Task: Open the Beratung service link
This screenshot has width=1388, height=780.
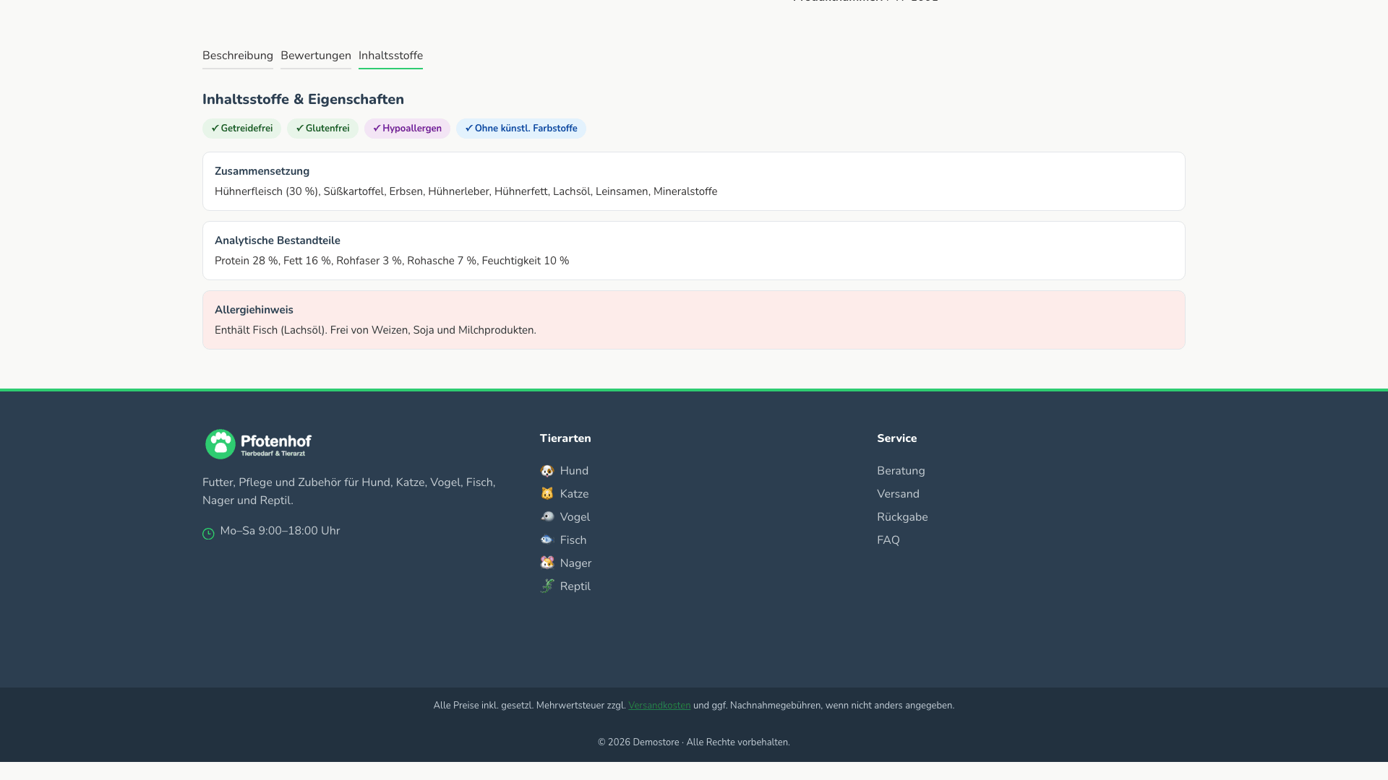Action: [x=901, y=471]
